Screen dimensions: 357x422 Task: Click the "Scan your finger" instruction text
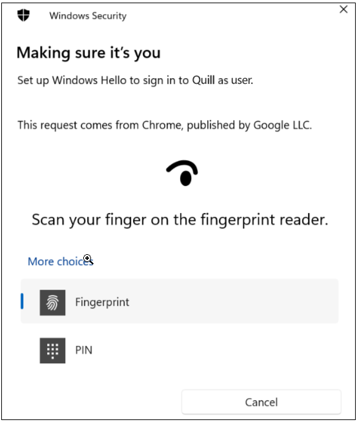click(180, 220)
